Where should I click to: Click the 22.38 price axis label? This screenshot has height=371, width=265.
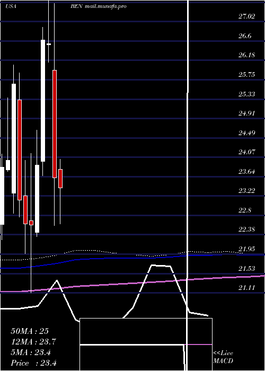point(246,229)
